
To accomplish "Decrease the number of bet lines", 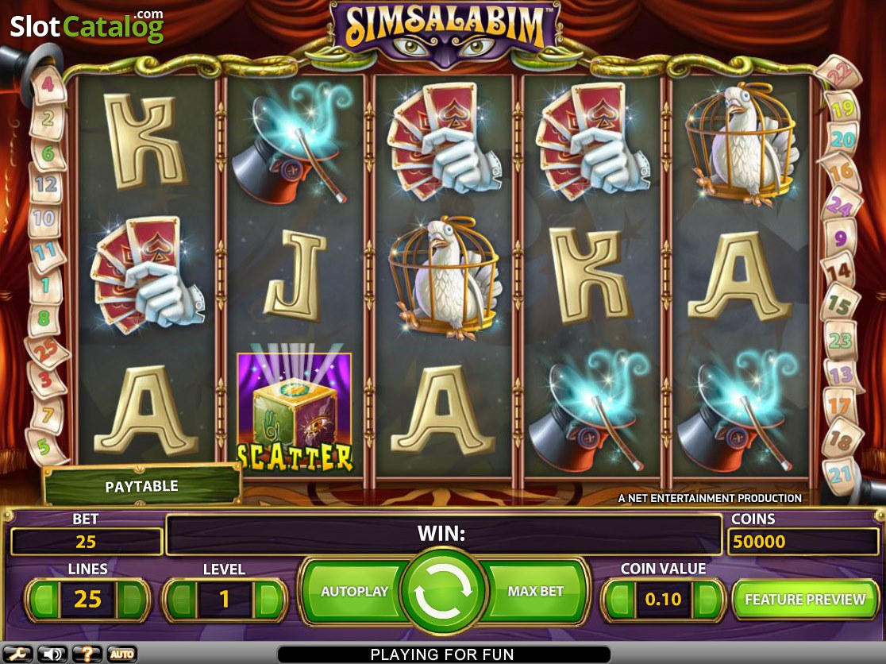I will tap(44, 599).
